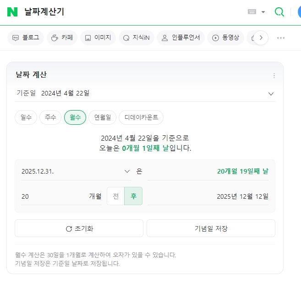The width and height of the screenshot is (301, 286).
Task: Open the three-dot more tabs menu
Action: click(281, 38)
